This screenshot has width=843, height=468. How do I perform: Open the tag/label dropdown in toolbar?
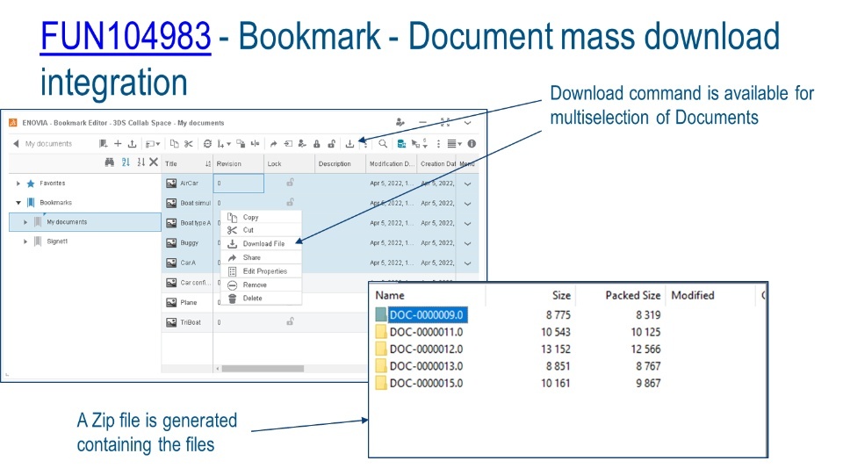click(153, 143)
